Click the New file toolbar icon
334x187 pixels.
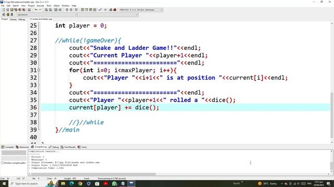[x=4, y=10]
